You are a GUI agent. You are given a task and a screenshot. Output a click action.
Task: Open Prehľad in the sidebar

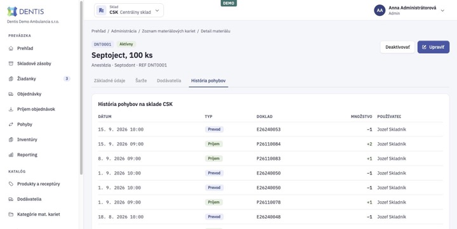tap(39, 48)
